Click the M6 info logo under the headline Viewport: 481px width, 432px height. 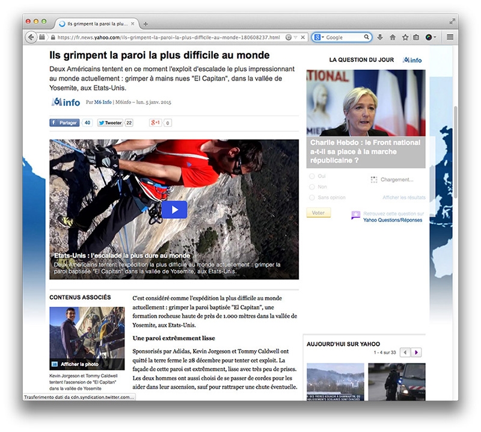point(66,102)
